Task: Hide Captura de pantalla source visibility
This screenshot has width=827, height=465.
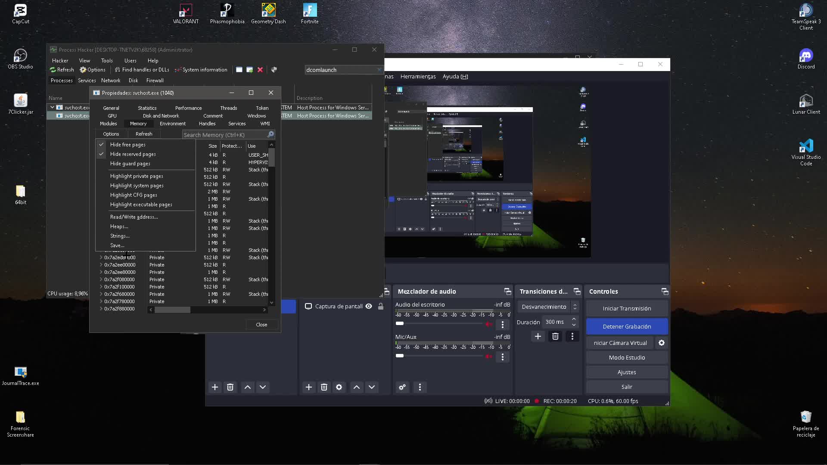Action: 369,306
